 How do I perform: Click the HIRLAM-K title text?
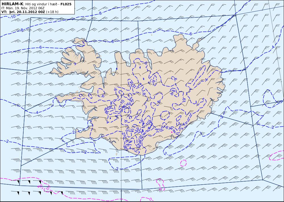(12, 4)
